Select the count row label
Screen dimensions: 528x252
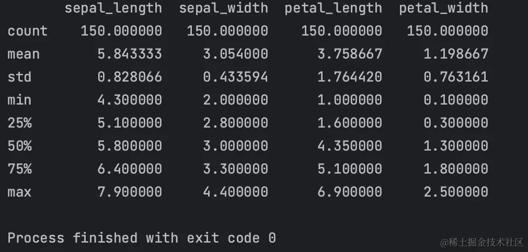coord(27,31)
